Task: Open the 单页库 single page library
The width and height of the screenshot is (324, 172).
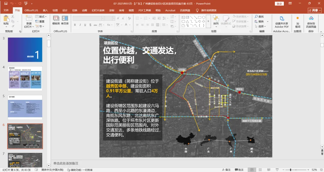Action: [65, 20]
